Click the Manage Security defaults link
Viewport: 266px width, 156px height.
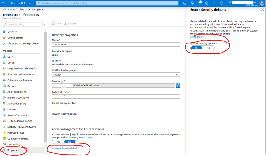[x=65, y=148]
